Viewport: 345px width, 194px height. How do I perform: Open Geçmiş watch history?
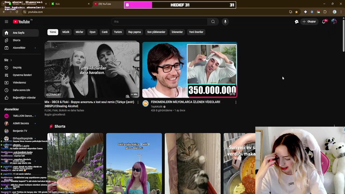click(x=20, y=68)
